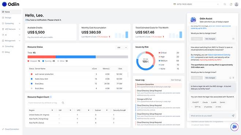Click the search magnifier in Resource Region Count

tap(63, 103)
